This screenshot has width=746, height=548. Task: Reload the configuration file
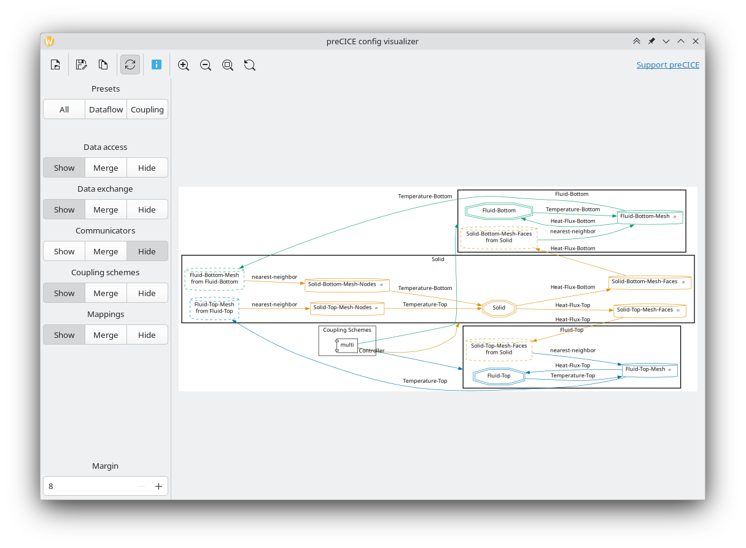coord(130,65)
